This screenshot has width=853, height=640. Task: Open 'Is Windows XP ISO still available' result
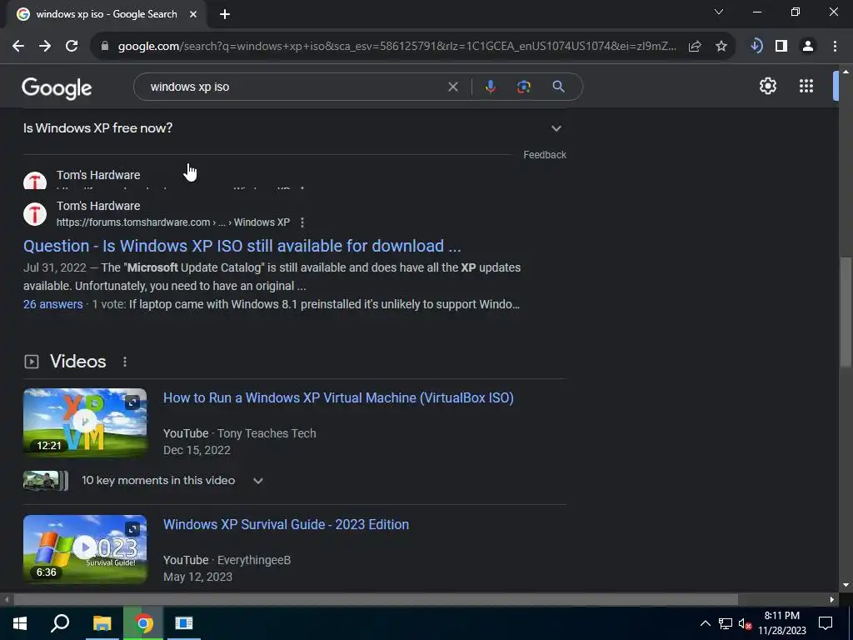point(242,246)
